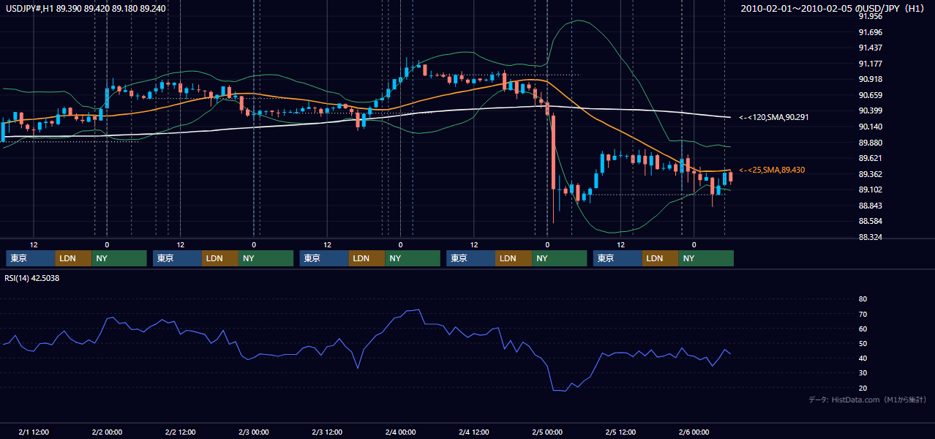Click price axis value 89.880
This screenshot has height=439, width=935.
pyautogui.click(x=870, y=143)
